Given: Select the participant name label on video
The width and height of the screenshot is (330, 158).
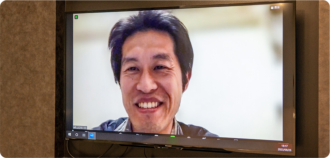Looking at the screenshot, I should (x=81, y=128).
